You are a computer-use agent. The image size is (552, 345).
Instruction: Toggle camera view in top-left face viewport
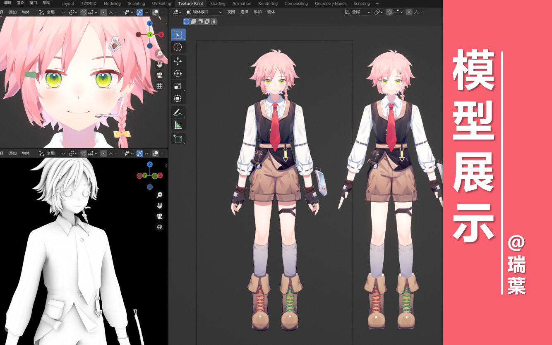159,75
